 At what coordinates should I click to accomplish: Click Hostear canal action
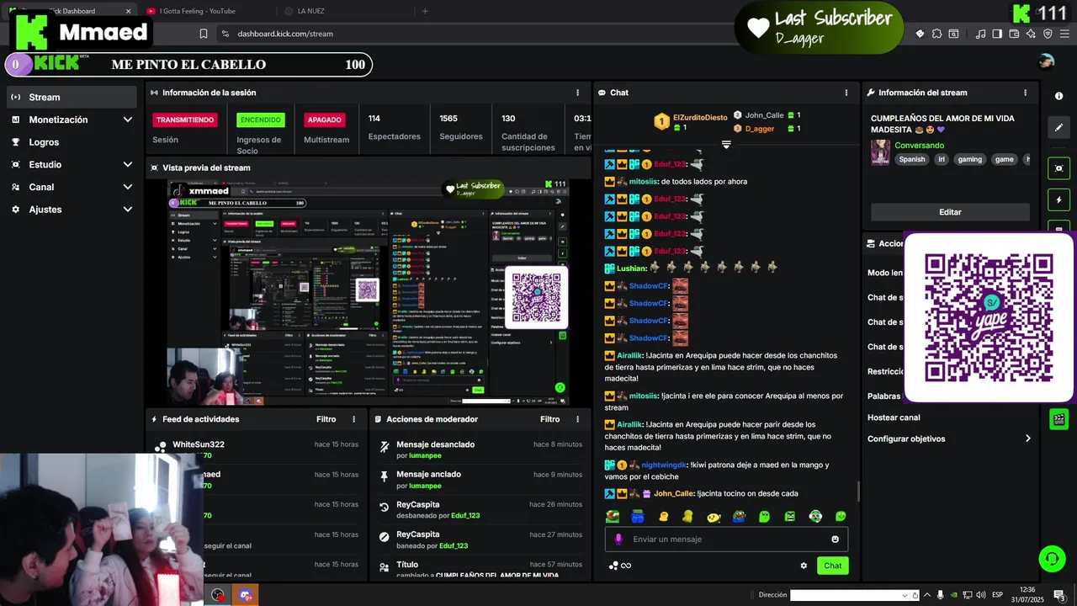pyautogui.click(x=894, y=417)
